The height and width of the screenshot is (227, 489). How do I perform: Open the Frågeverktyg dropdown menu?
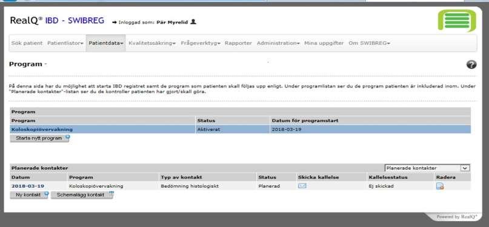click(201, 43)
